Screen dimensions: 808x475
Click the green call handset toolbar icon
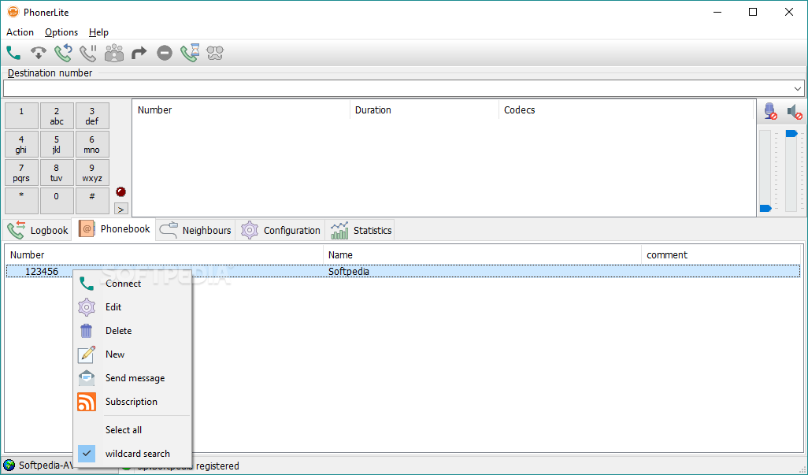coord(13,53)
